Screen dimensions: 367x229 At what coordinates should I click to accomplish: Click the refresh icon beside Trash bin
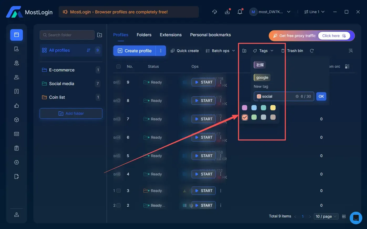coord(312,51)
